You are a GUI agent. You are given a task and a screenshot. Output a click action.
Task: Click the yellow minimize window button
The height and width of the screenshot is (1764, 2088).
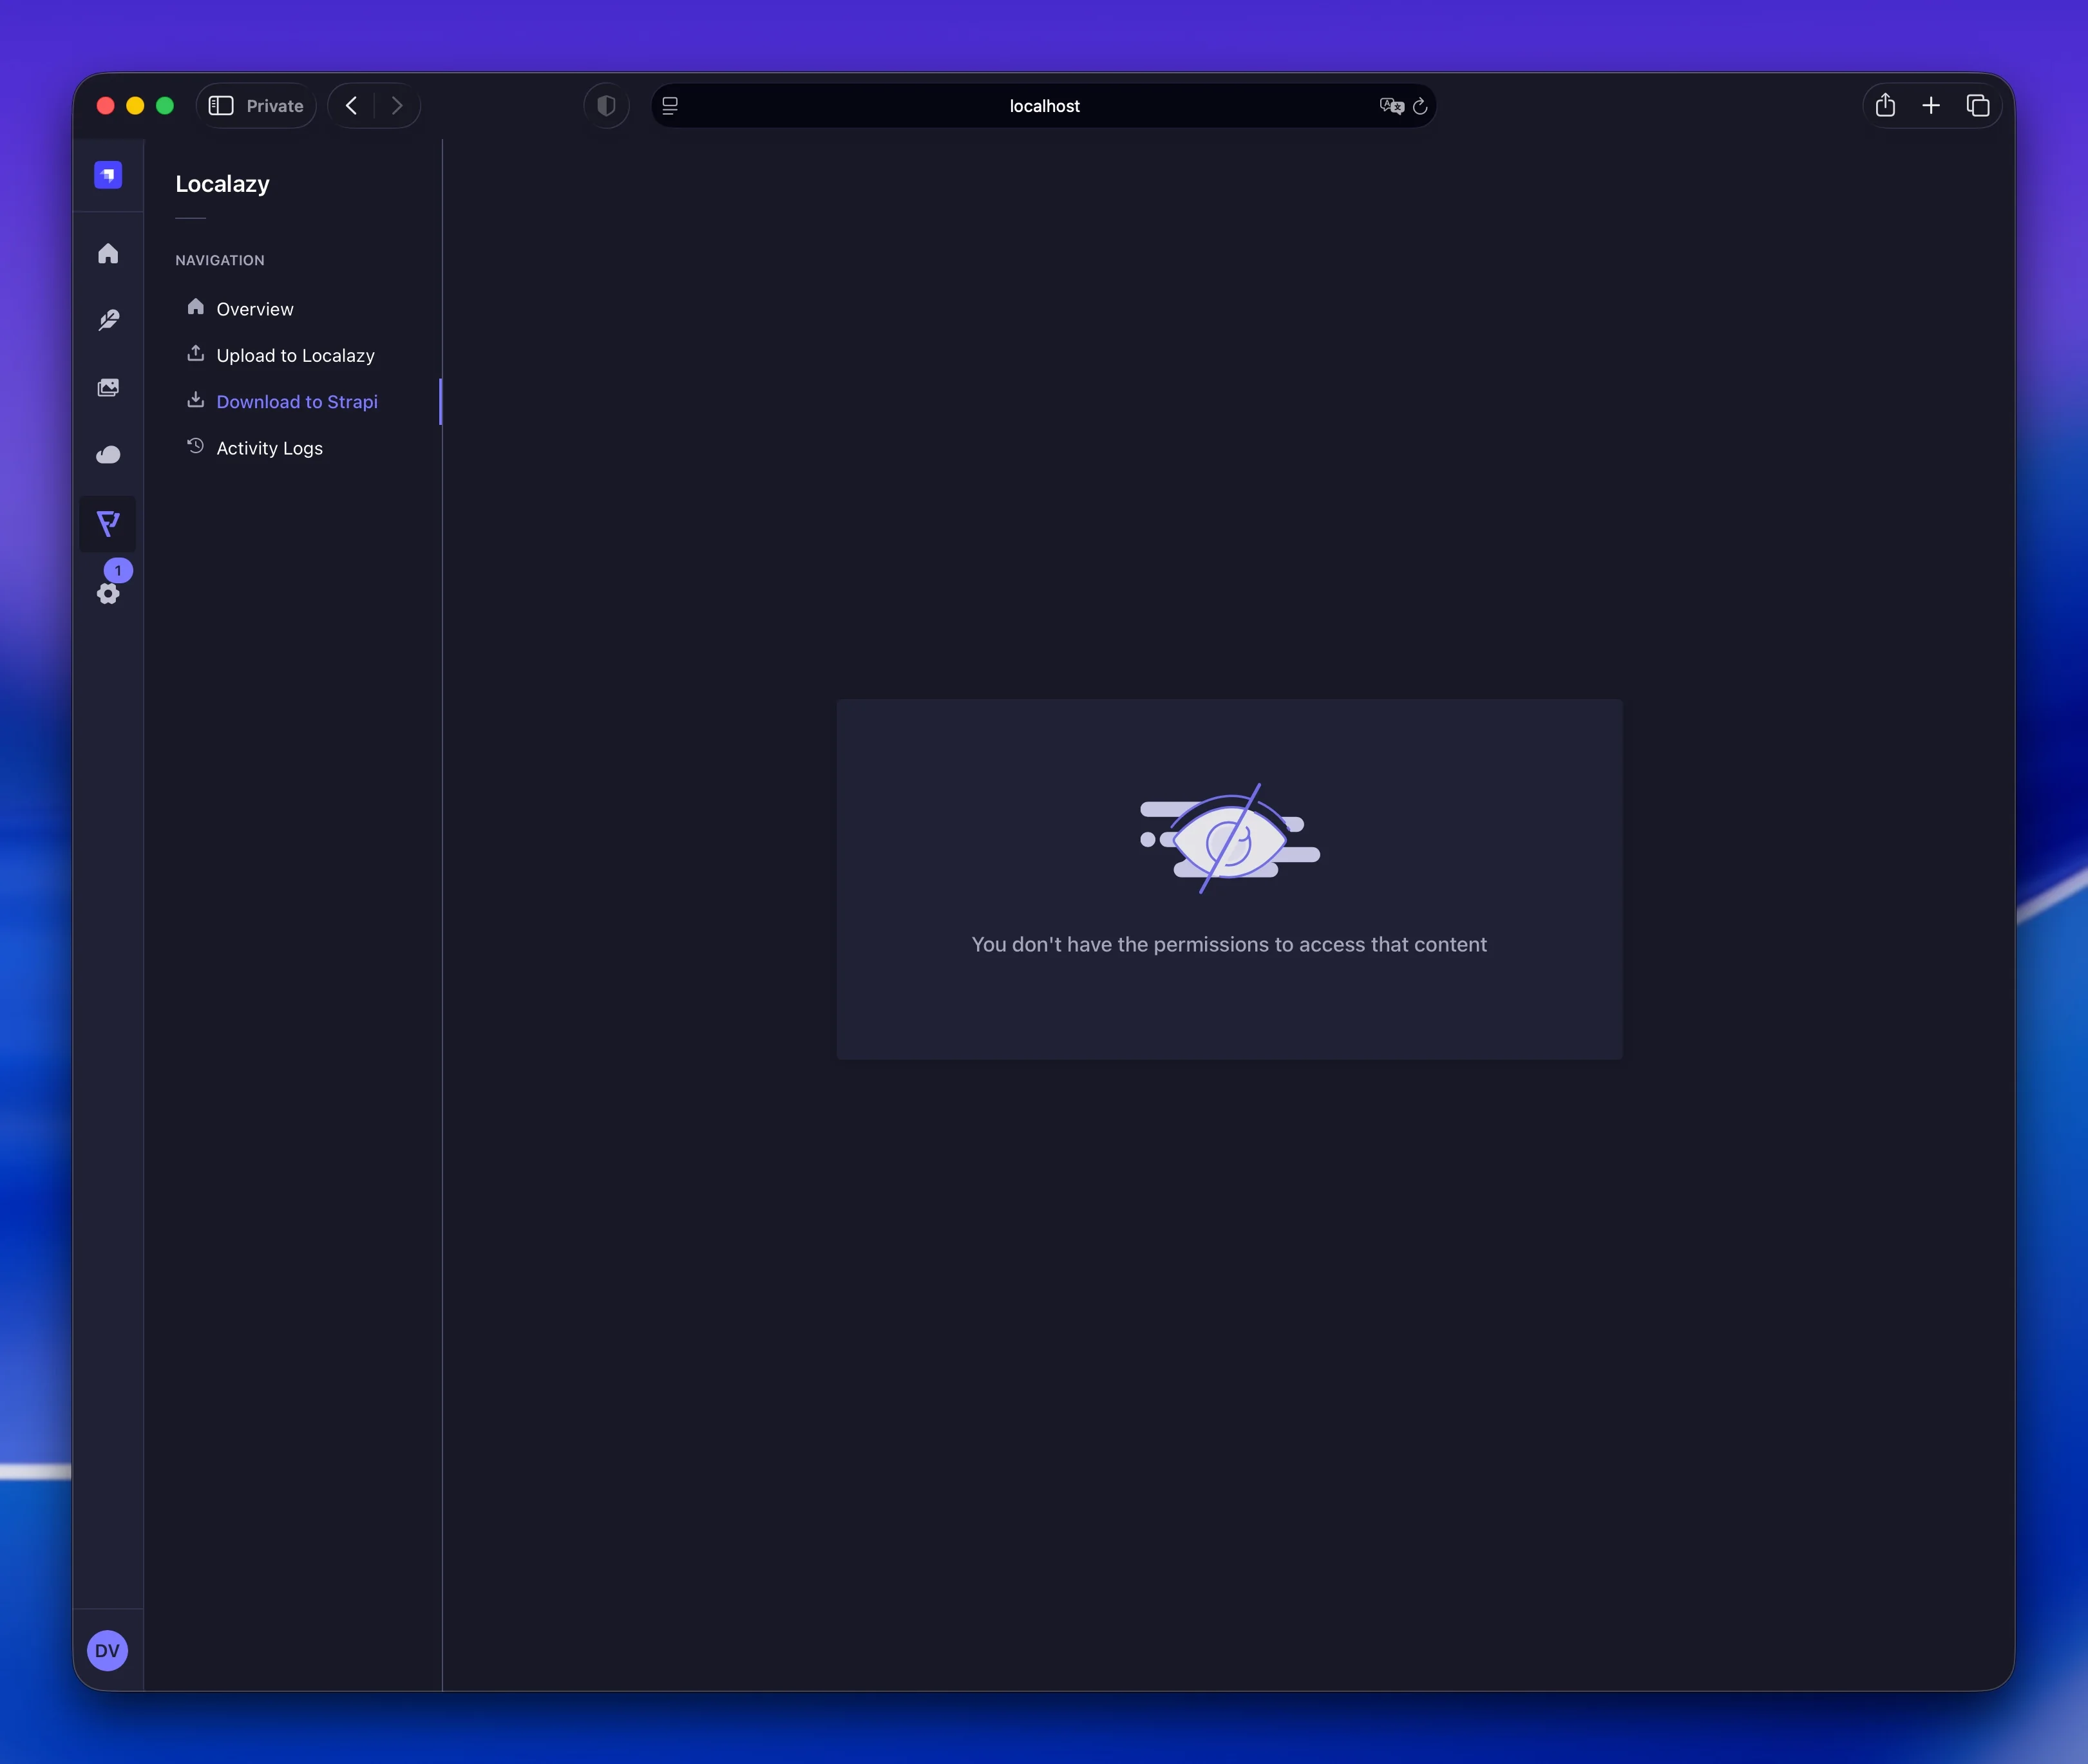pos(135,106)
